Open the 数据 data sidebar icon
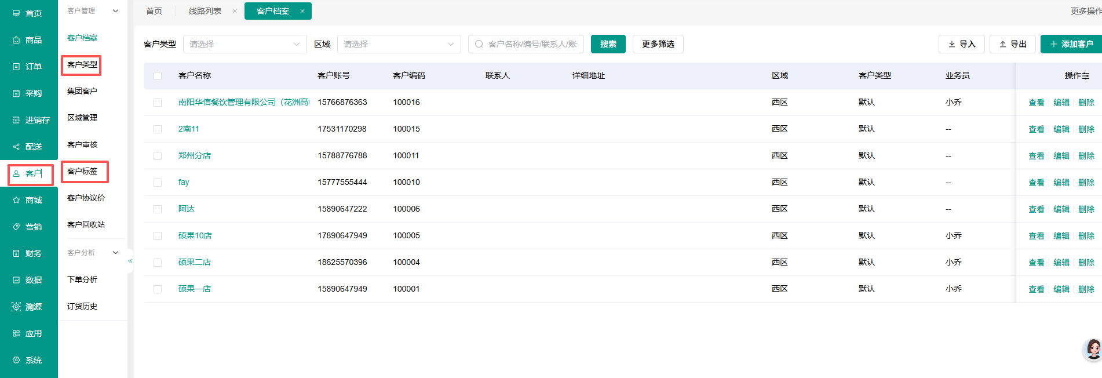The image size is (1102, 378). [x=16, y=280]
